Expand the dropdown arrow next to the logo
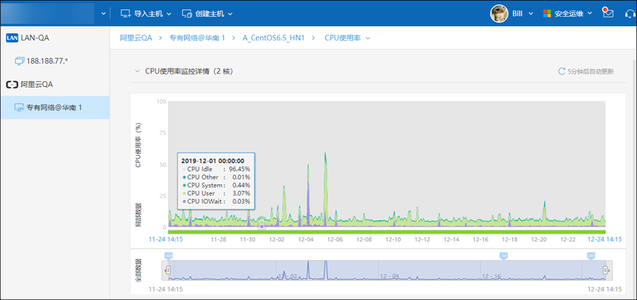Image resolution: width=637 pixels, height=300 pixels. point(104,13)
